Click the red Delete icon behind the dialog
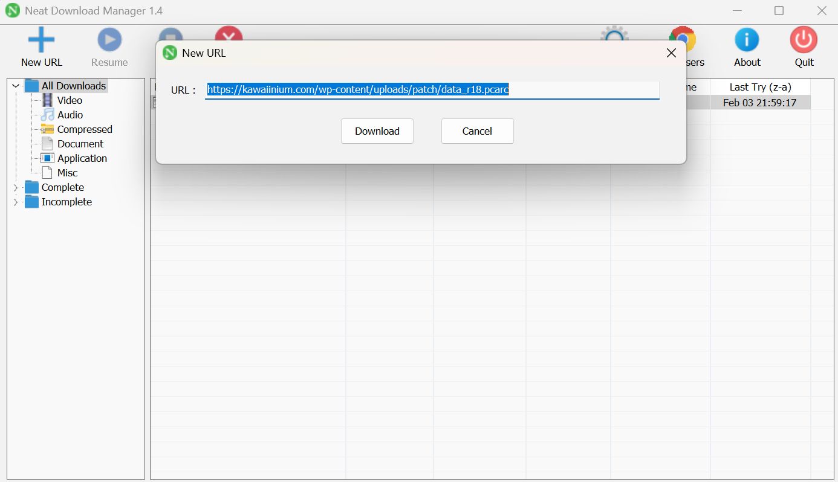Viewport: 838px width, 482px height. tap(229, 33)
